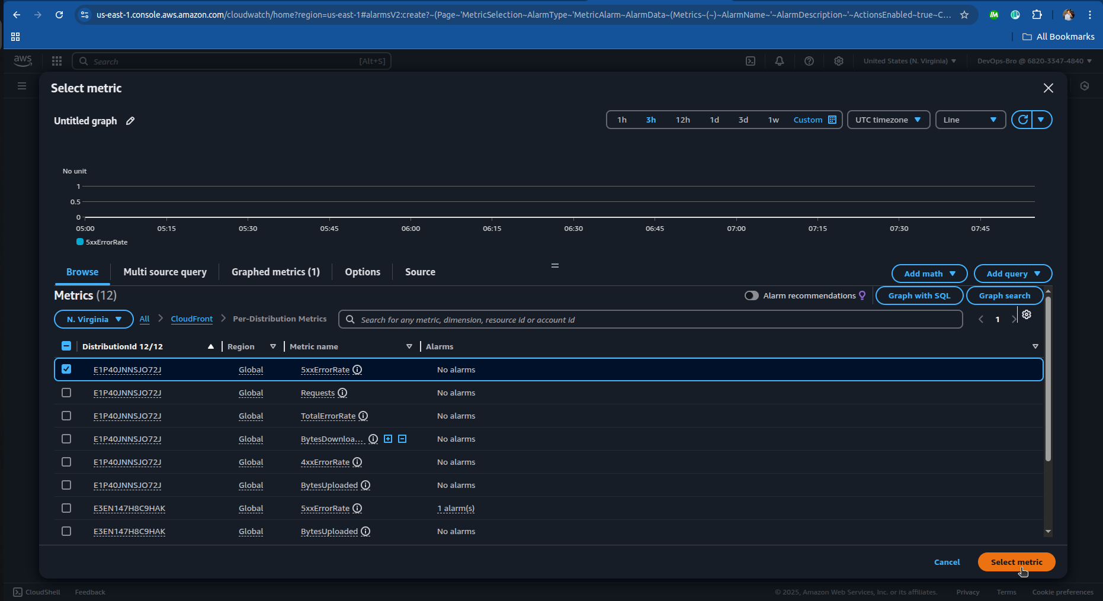Cancel the metric selection
The width and height of the screenshot is (1103, 601).
pos(947,562)
